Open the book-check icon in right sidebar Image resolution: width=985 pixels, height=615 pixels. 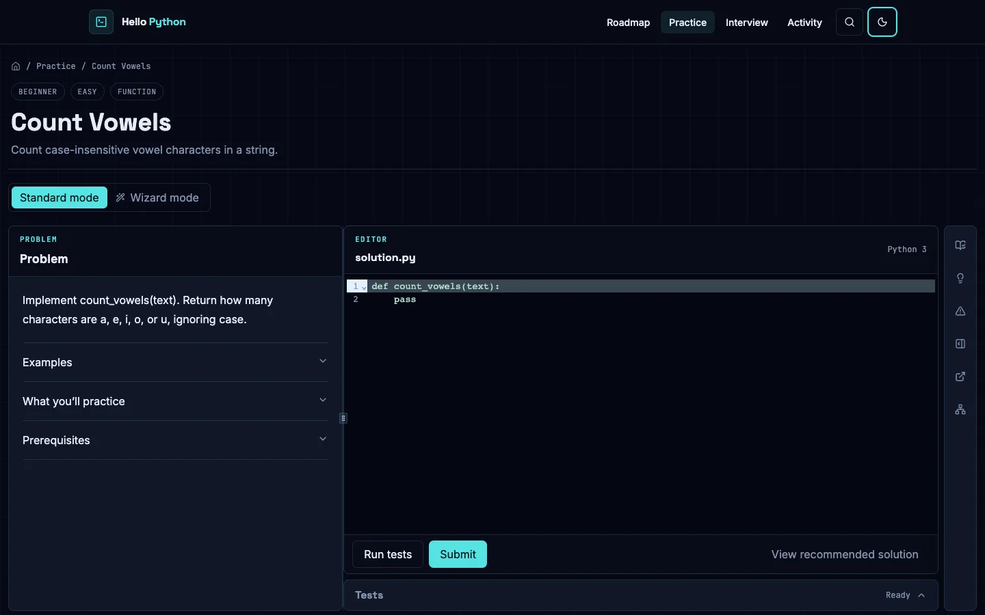click(960, 245)
